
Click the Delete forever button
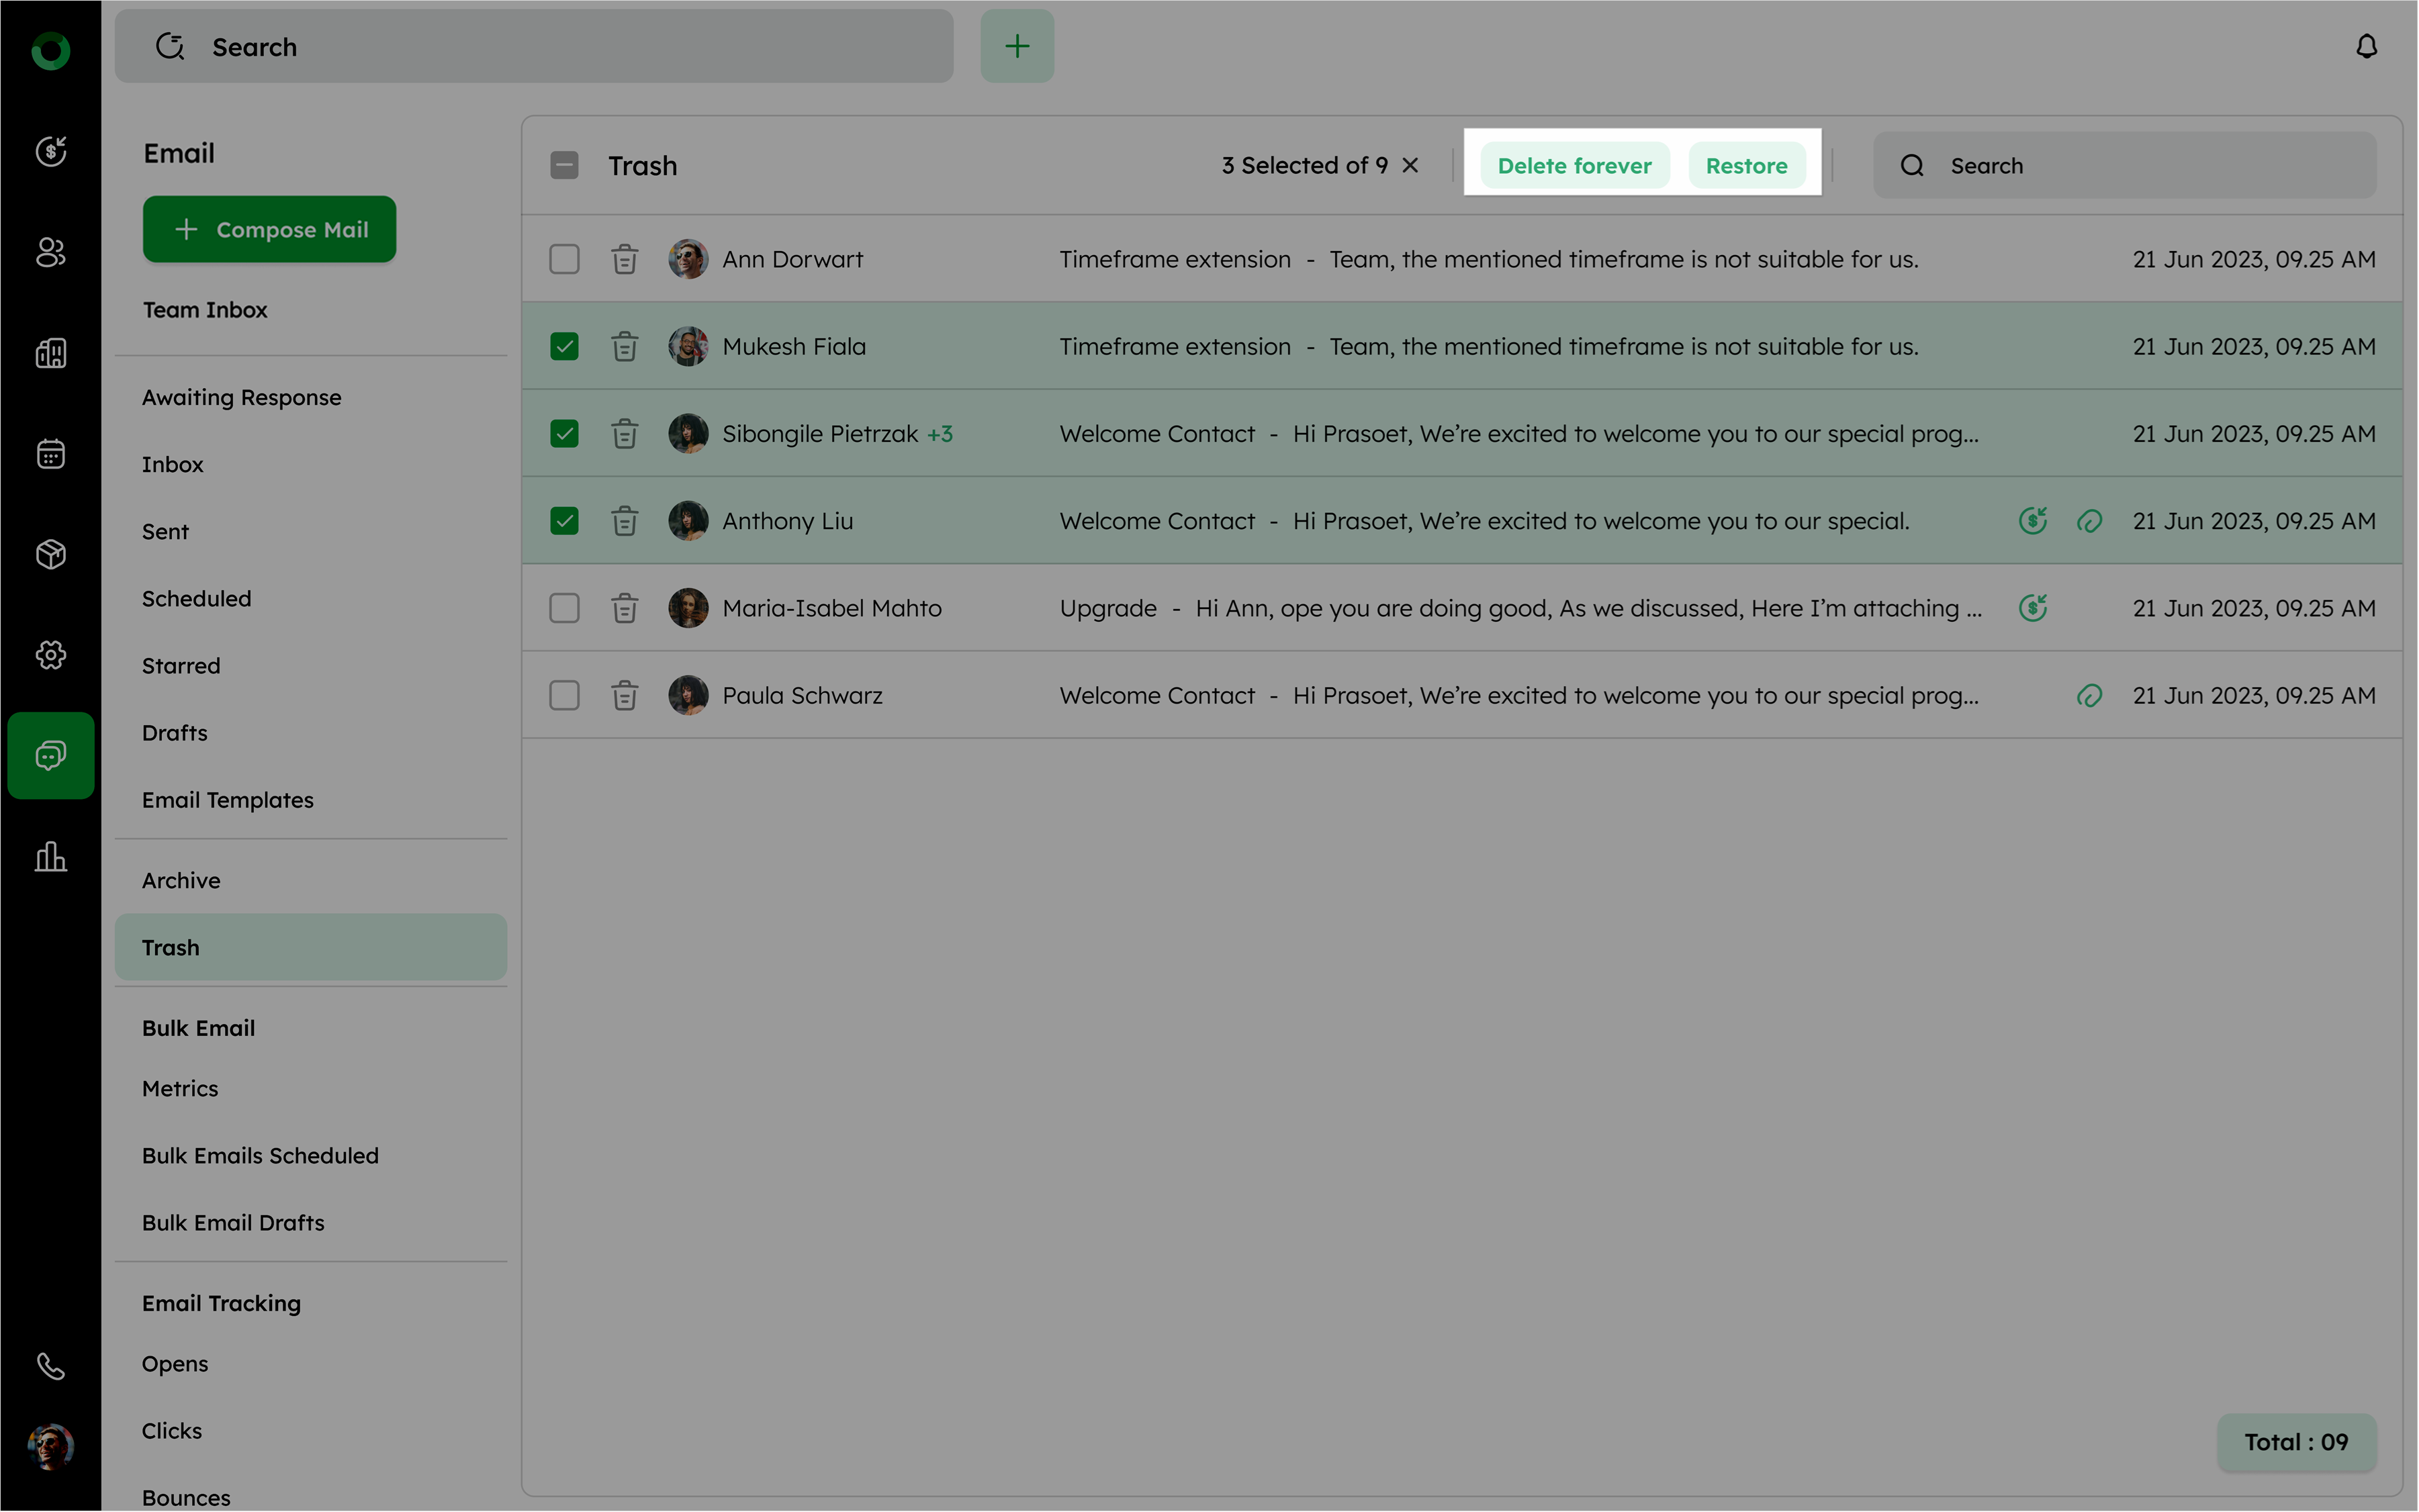[x=1574, y=166]
